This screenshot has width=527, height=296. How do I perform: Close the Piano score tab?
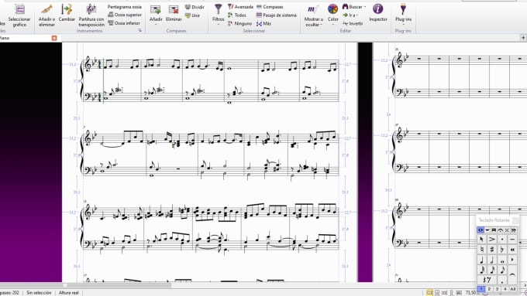[54, 38]
